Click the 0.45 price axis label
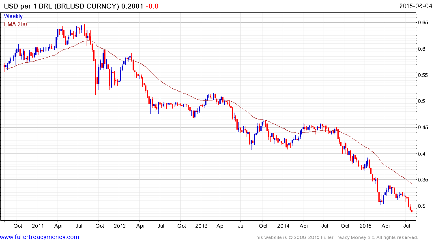 (424, 128)
